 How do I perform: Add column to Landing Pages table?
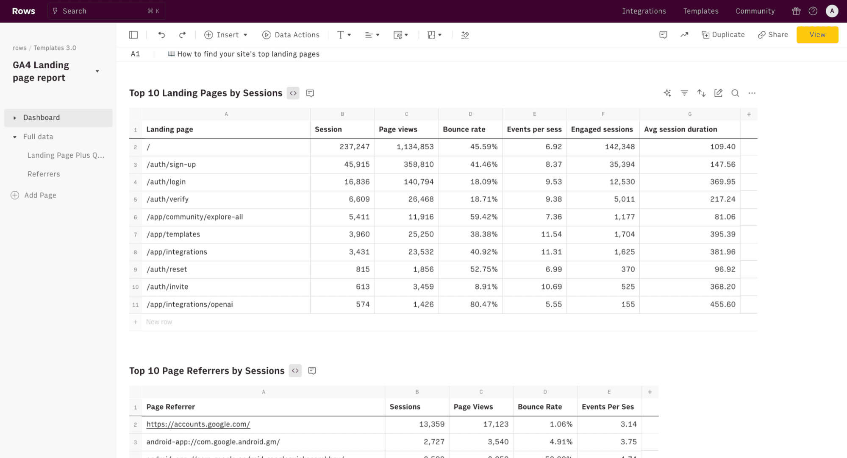coord(749,114)
